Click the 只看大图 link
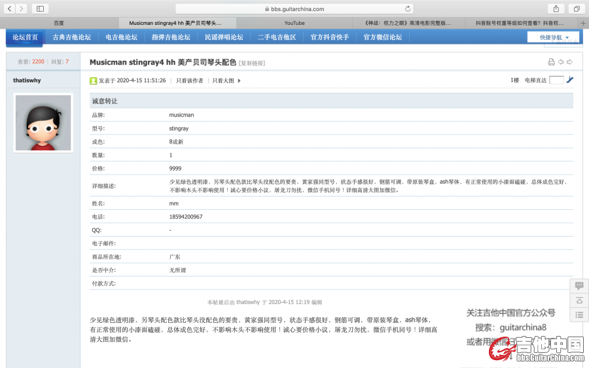This screenshot has width=589, height=368. (223, 80)
